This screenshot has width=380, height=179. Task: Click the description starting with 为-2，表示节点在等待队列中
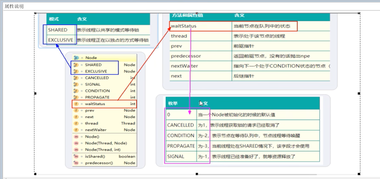click(249, 135)
